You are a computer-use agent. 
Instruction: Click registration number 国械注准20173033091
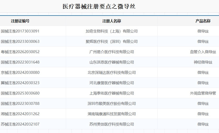pos(20,31)
